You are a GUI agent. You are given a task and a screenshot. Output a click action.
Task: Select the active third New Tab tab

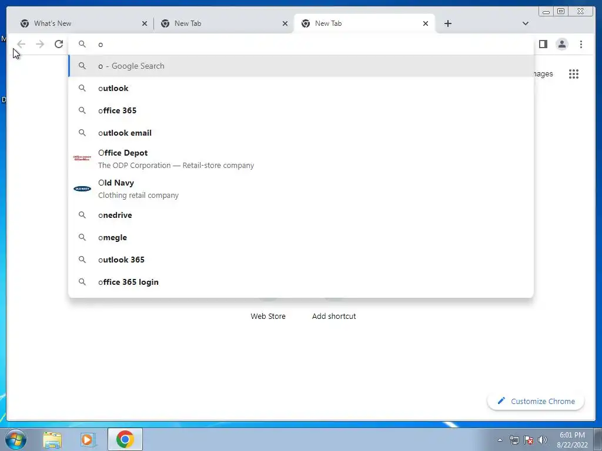click(364, 23)
